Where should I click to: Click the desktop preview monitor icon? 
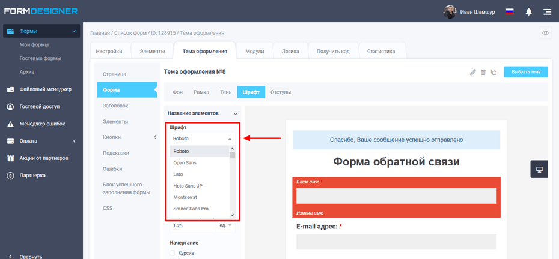click(539, 170)
